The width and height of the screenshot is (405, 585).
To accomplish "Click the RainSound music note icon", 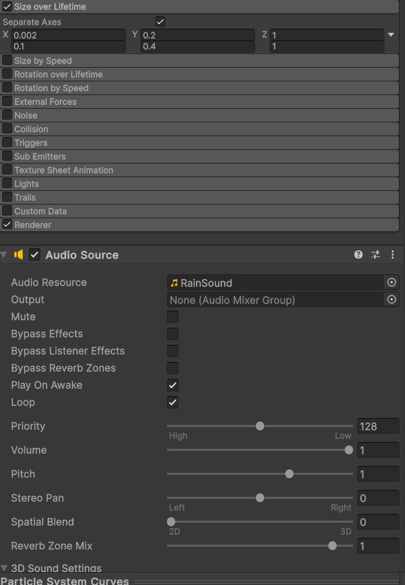I will (x=174, y=283).
